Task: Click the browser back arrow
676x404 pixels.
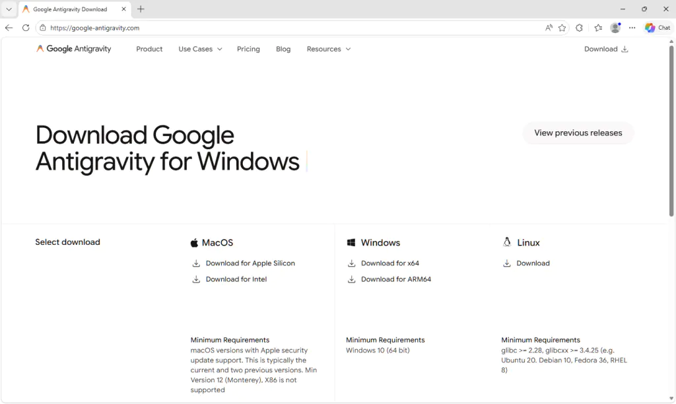Action: 9,28
